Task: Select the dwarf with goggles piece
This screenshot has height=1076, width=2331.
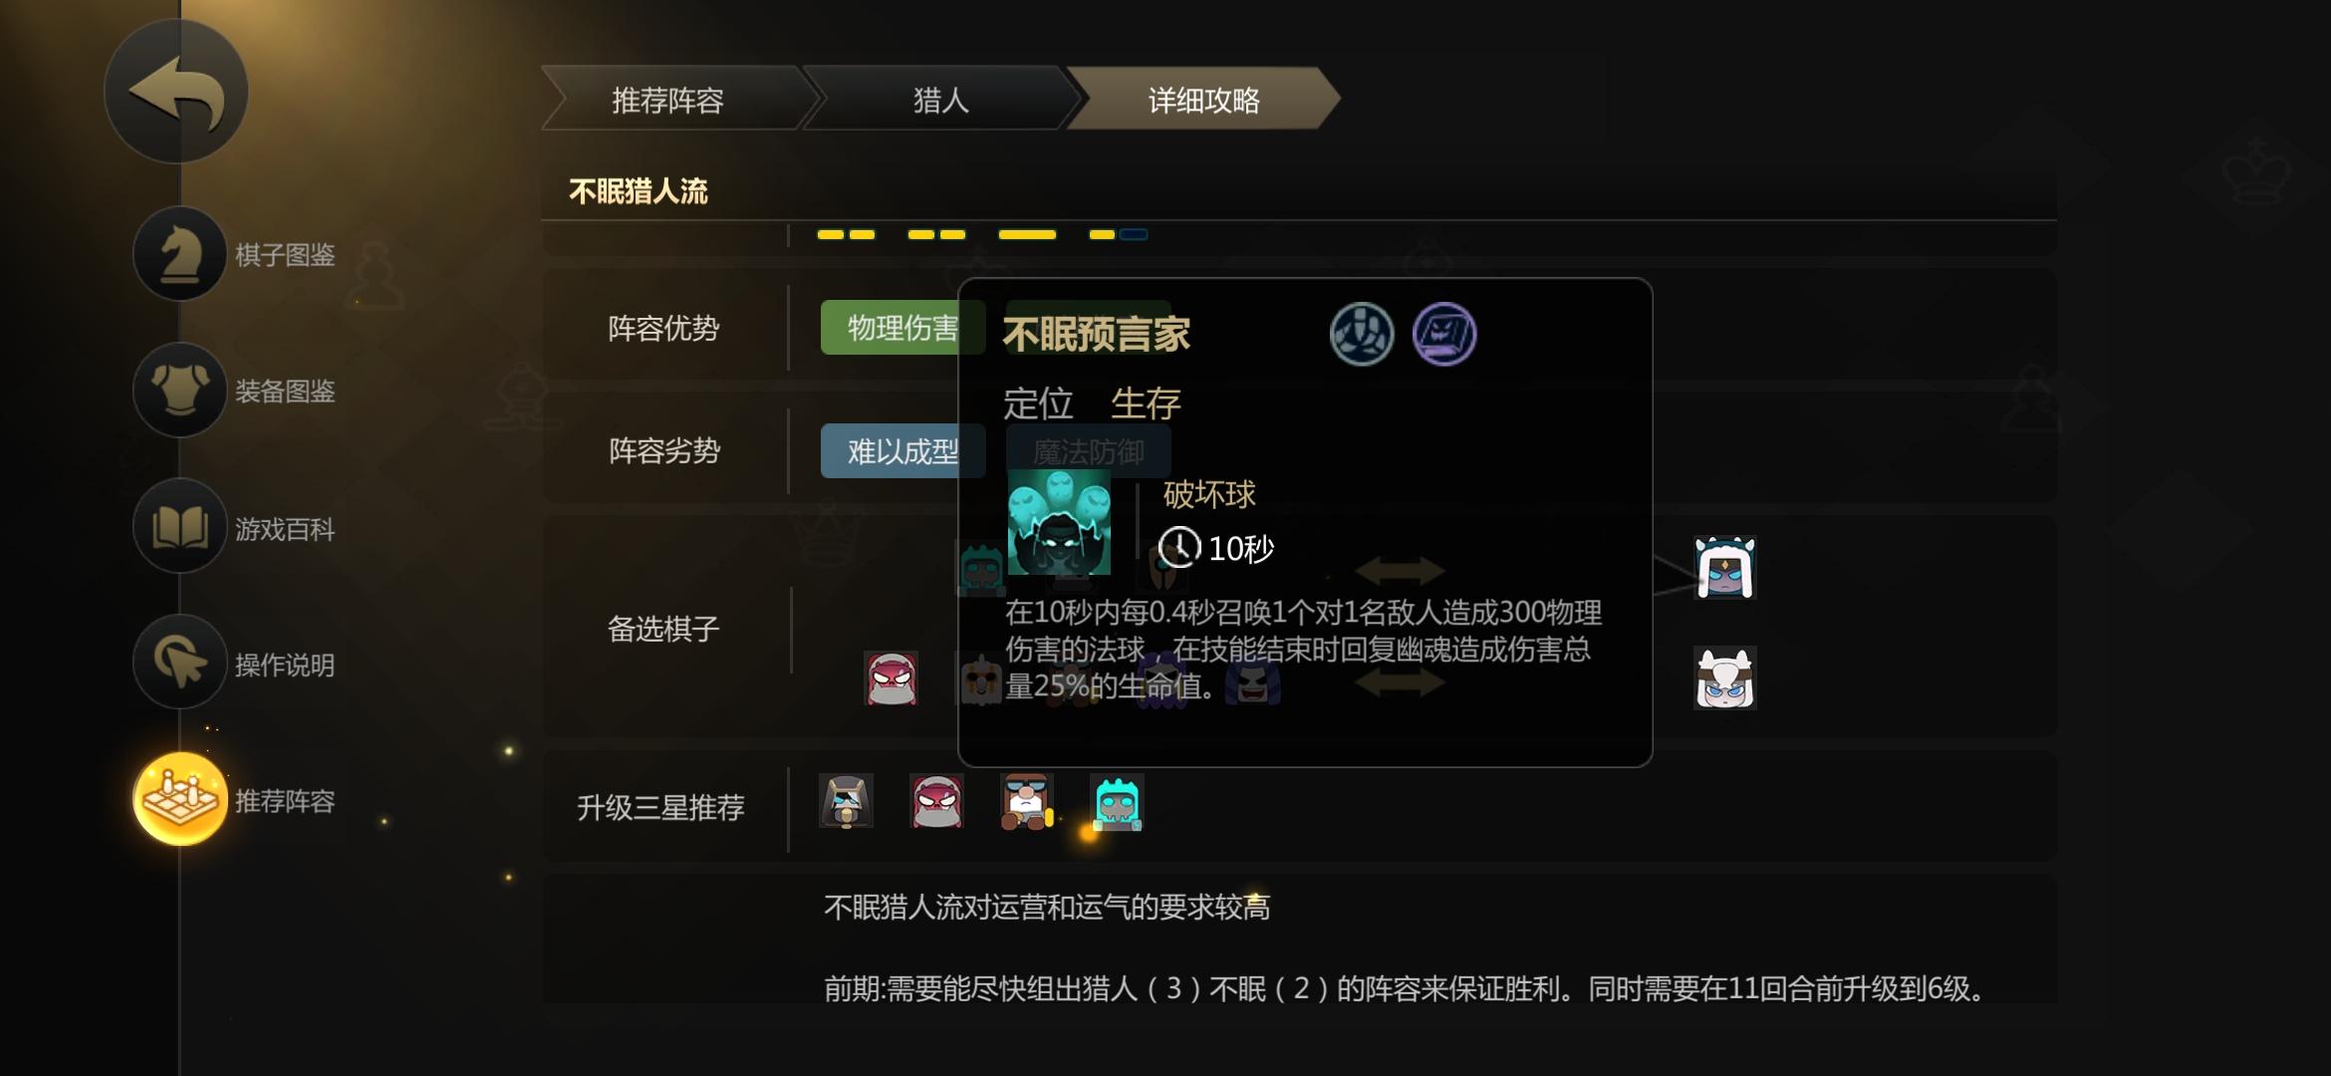Action: tap(1027, 802)
